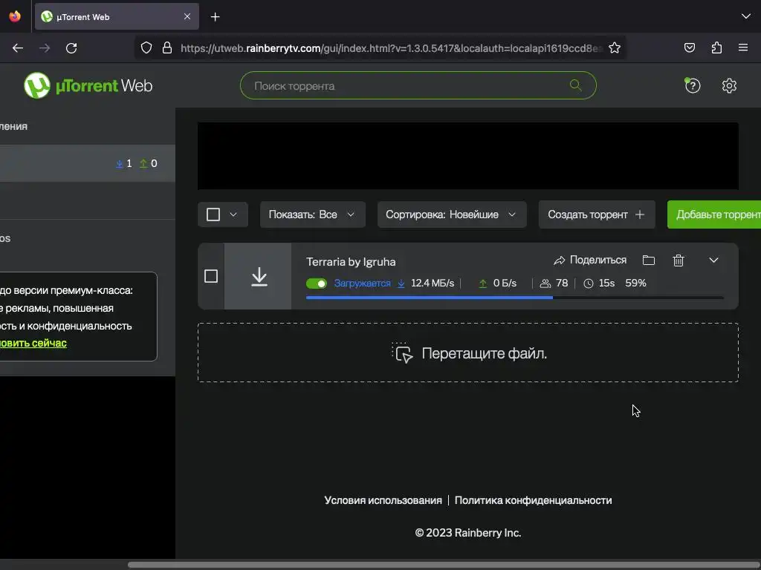The image size is (761, 570).
Task: Click the green upgrade now link
Action: 33,343
